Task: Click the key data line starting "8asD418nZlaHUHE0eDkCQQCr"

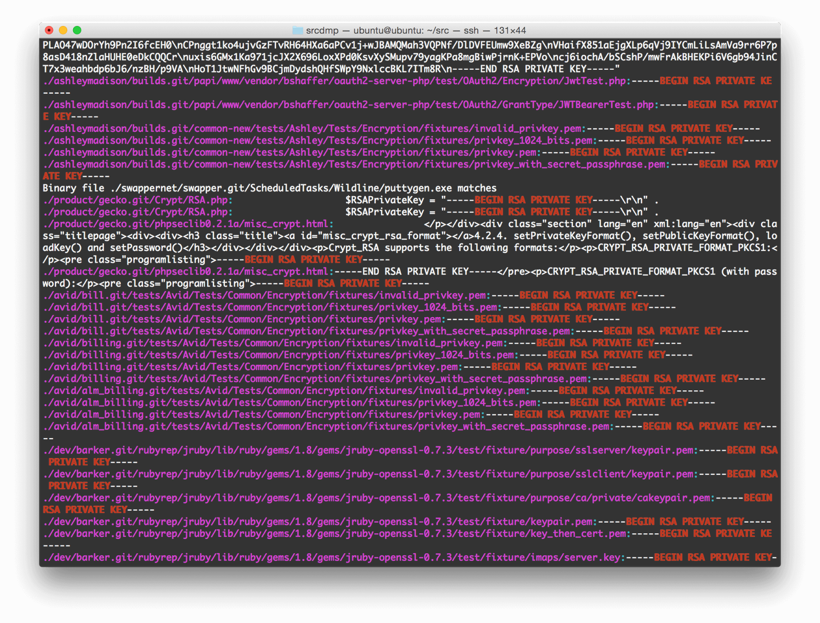Action: tap(409, 57)
